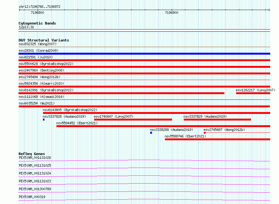This screenshot has width=279, height=204.
Task: Open nsv6142991 (ByrskaBishop2022) label
Action: [x=46, y=90]
